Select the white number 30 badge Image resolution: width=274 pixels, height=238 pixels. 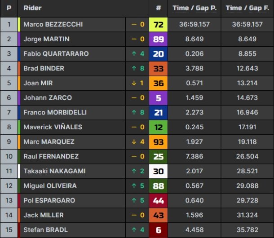[158, 171]
